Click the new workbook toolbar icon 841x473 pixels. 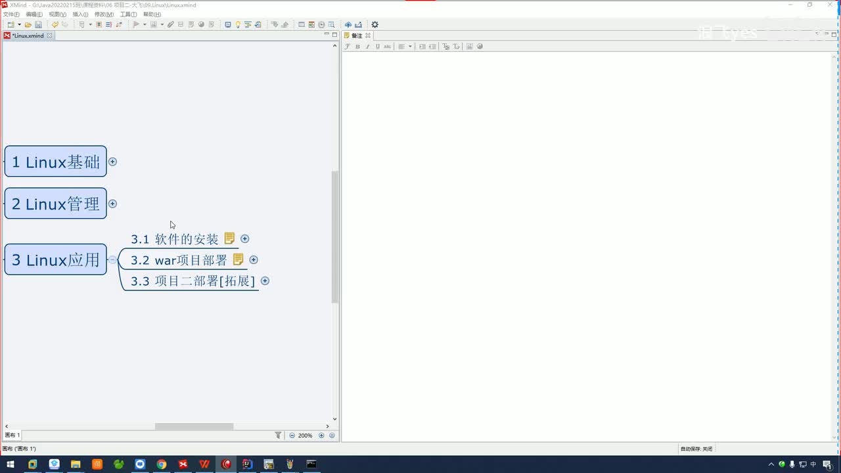(11, 25)
